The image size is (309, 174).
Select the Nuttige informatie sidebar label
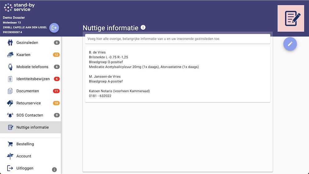[32, 127]
